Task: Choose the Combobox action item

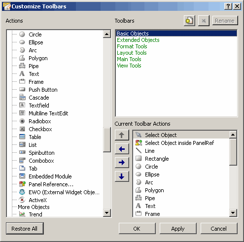Action: tap(41, 161)
